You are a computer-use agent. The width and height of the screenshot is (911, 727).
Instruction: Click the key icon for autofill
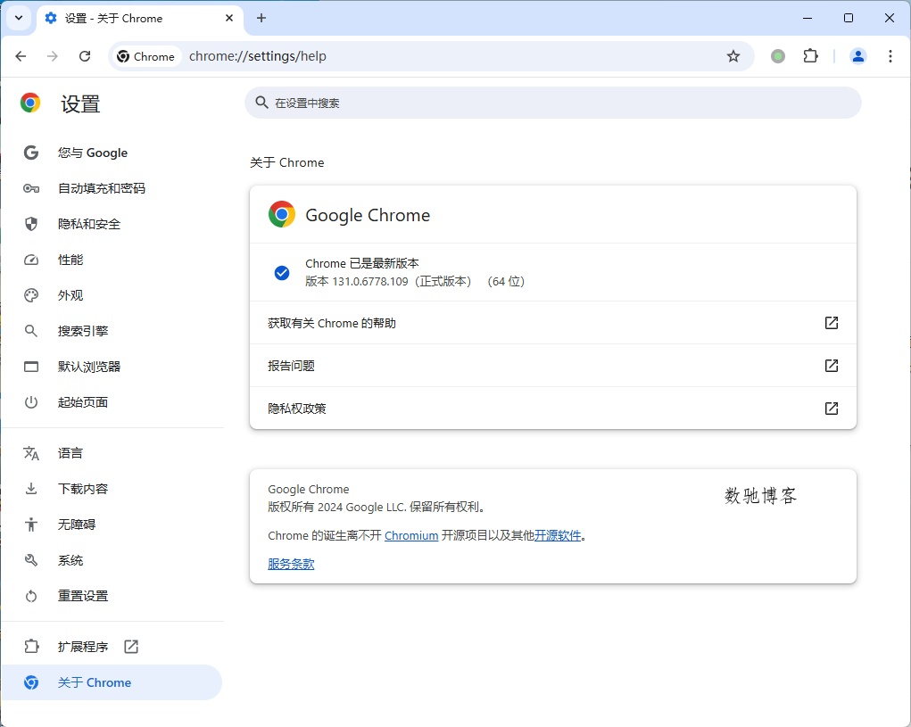31,188
